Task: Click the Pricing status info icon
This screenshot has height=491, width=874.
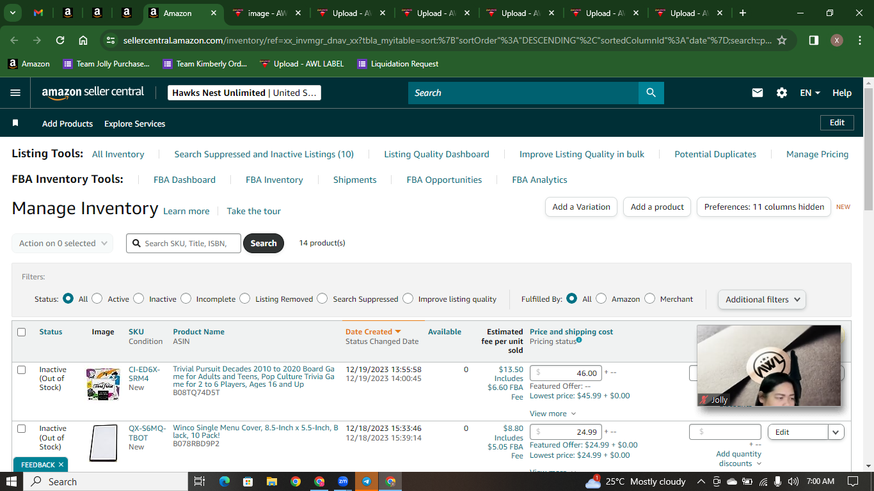Action: (579, 340)
